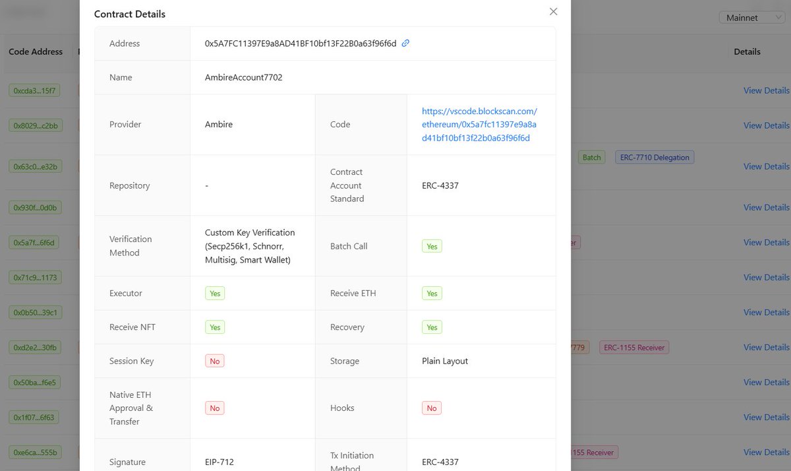Screen dimensions: 791x471
Task: Select code address tag 0x71c9...1173
Action: point(36,278)
